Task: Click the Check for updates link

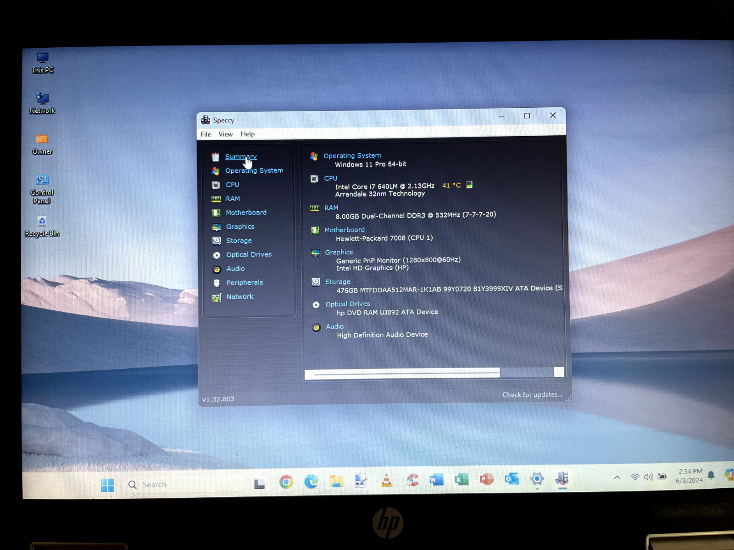Action: (532, 395)
